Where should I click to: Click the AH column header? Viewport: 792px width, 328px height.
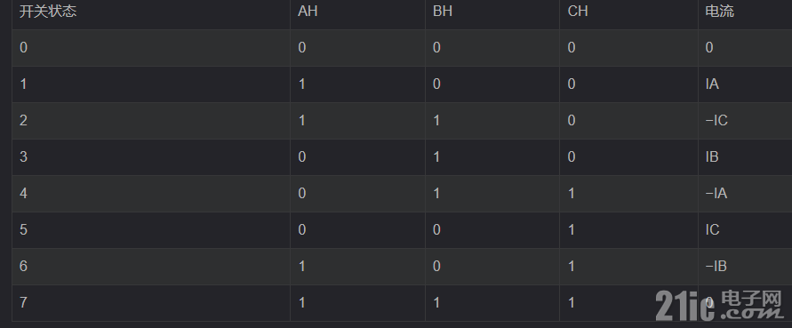point(308,12)
